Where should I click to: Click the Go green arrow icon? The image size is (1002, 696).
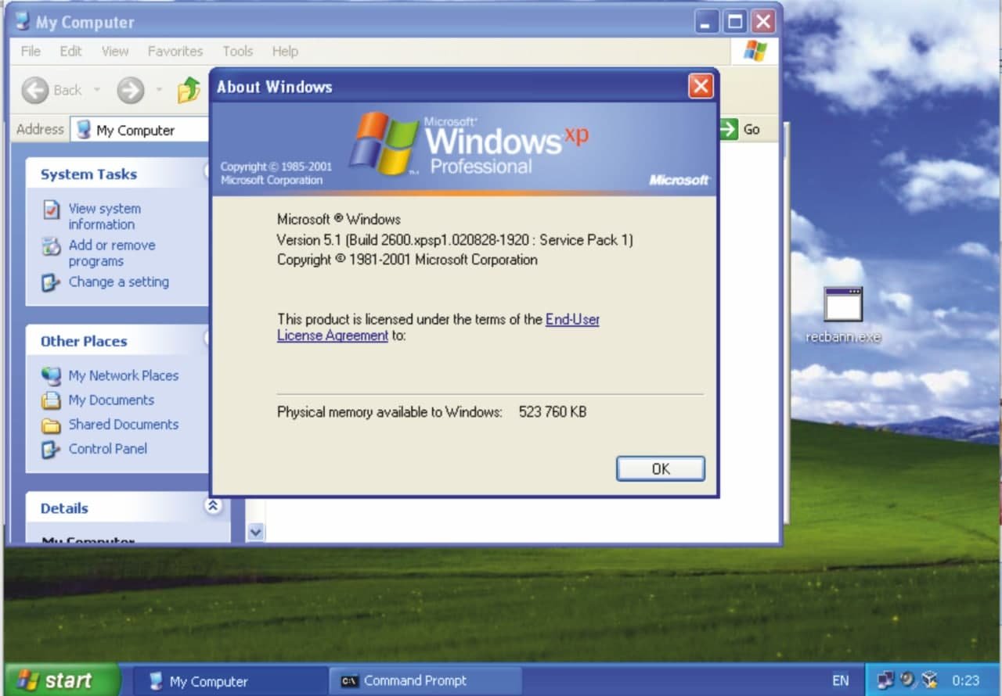click(729, 129)
